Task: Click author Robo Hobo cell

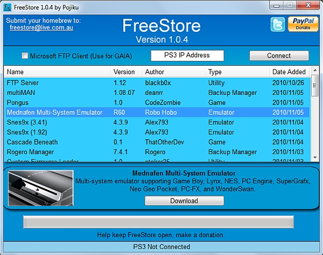Action: point(161,113)
